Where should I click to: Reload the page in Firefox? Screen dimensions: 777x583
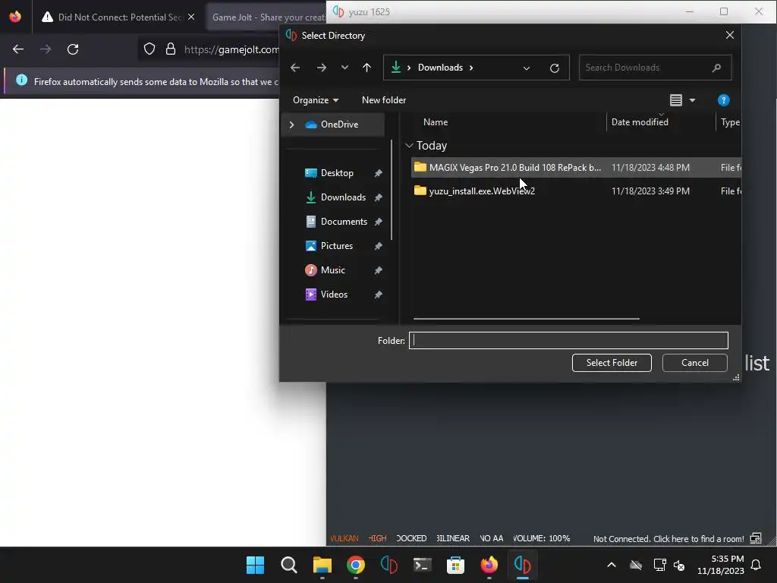pos(73,49)
